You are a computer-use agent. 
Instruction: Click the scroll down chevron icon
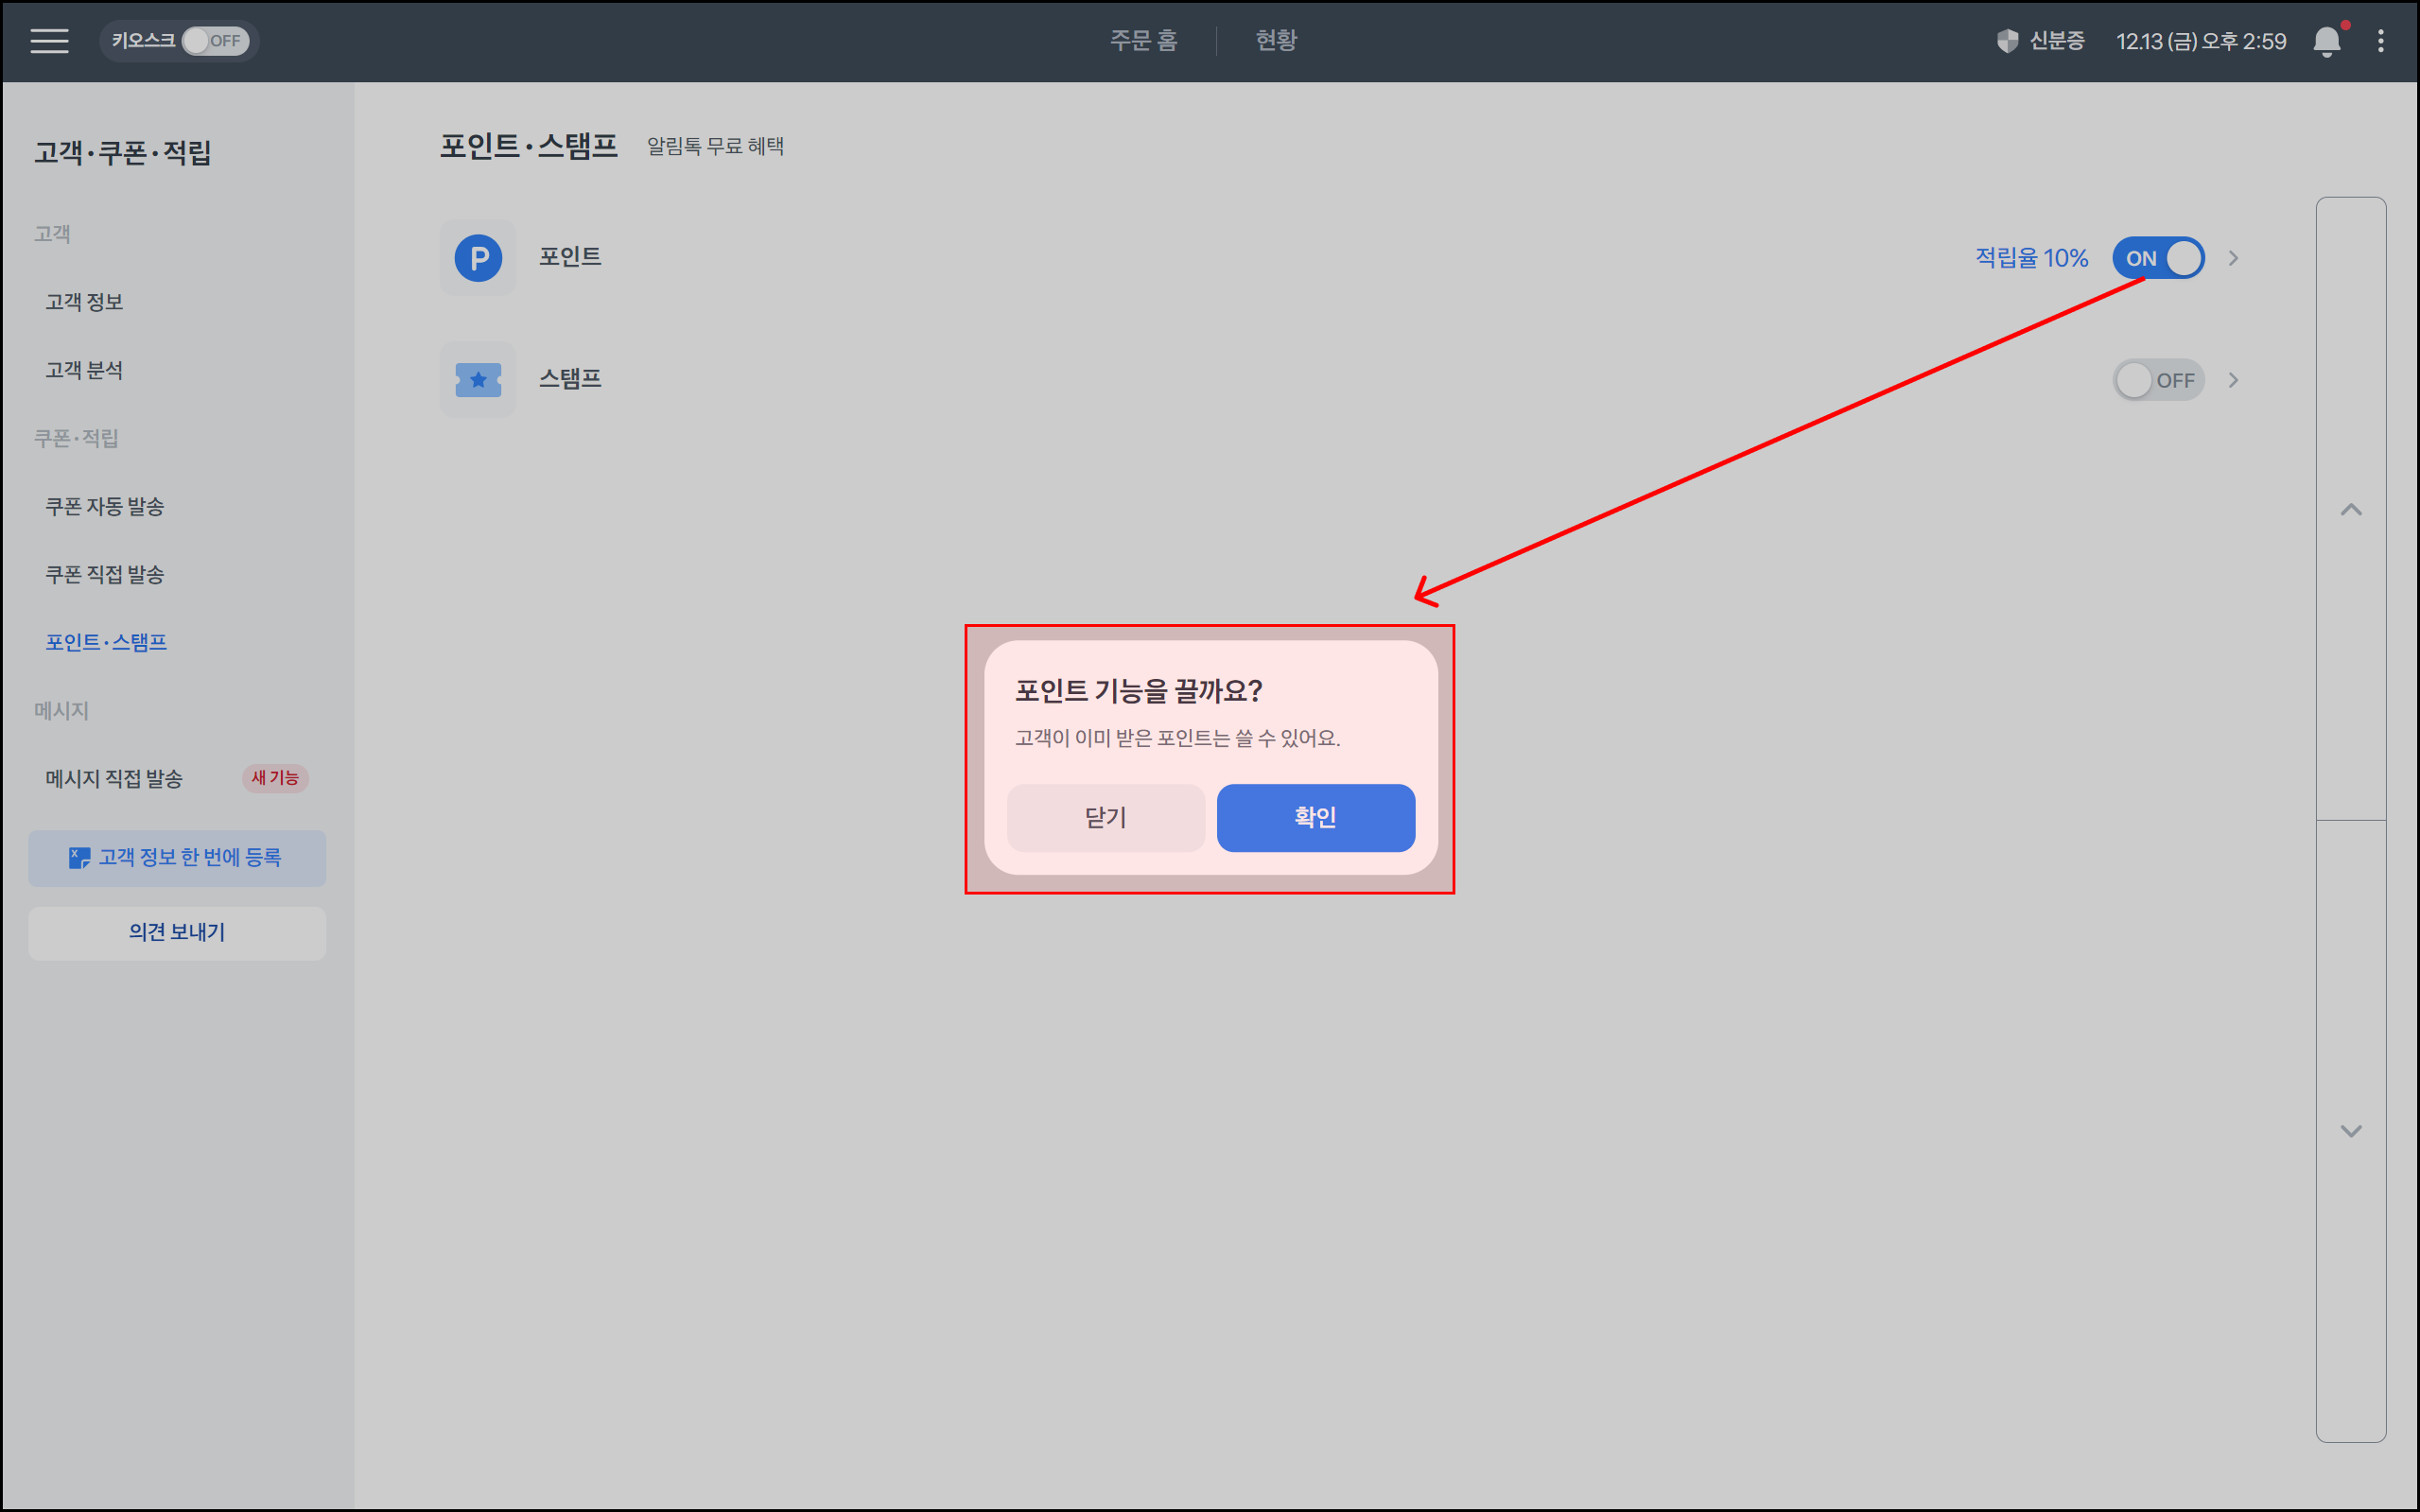click(2351, 1131)
